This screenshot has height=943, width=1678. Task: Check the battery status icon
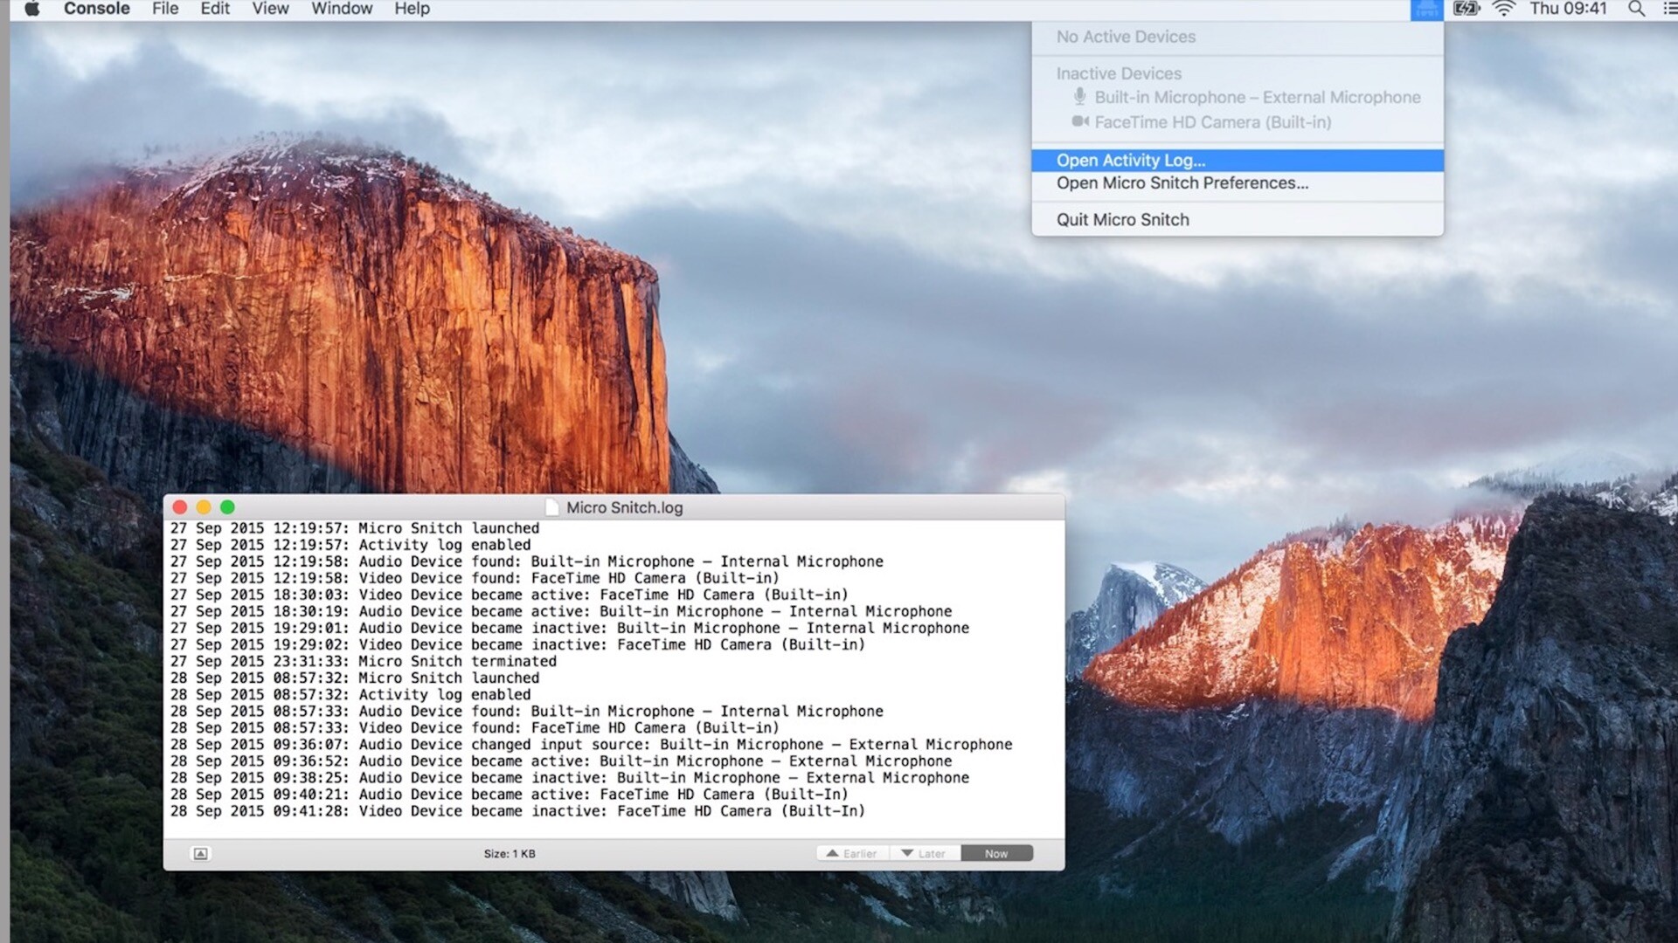click(1467, 9)
